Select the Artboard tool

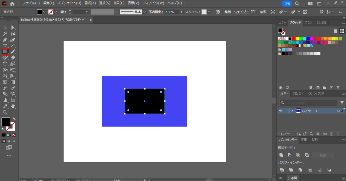(x=13, y=100)
